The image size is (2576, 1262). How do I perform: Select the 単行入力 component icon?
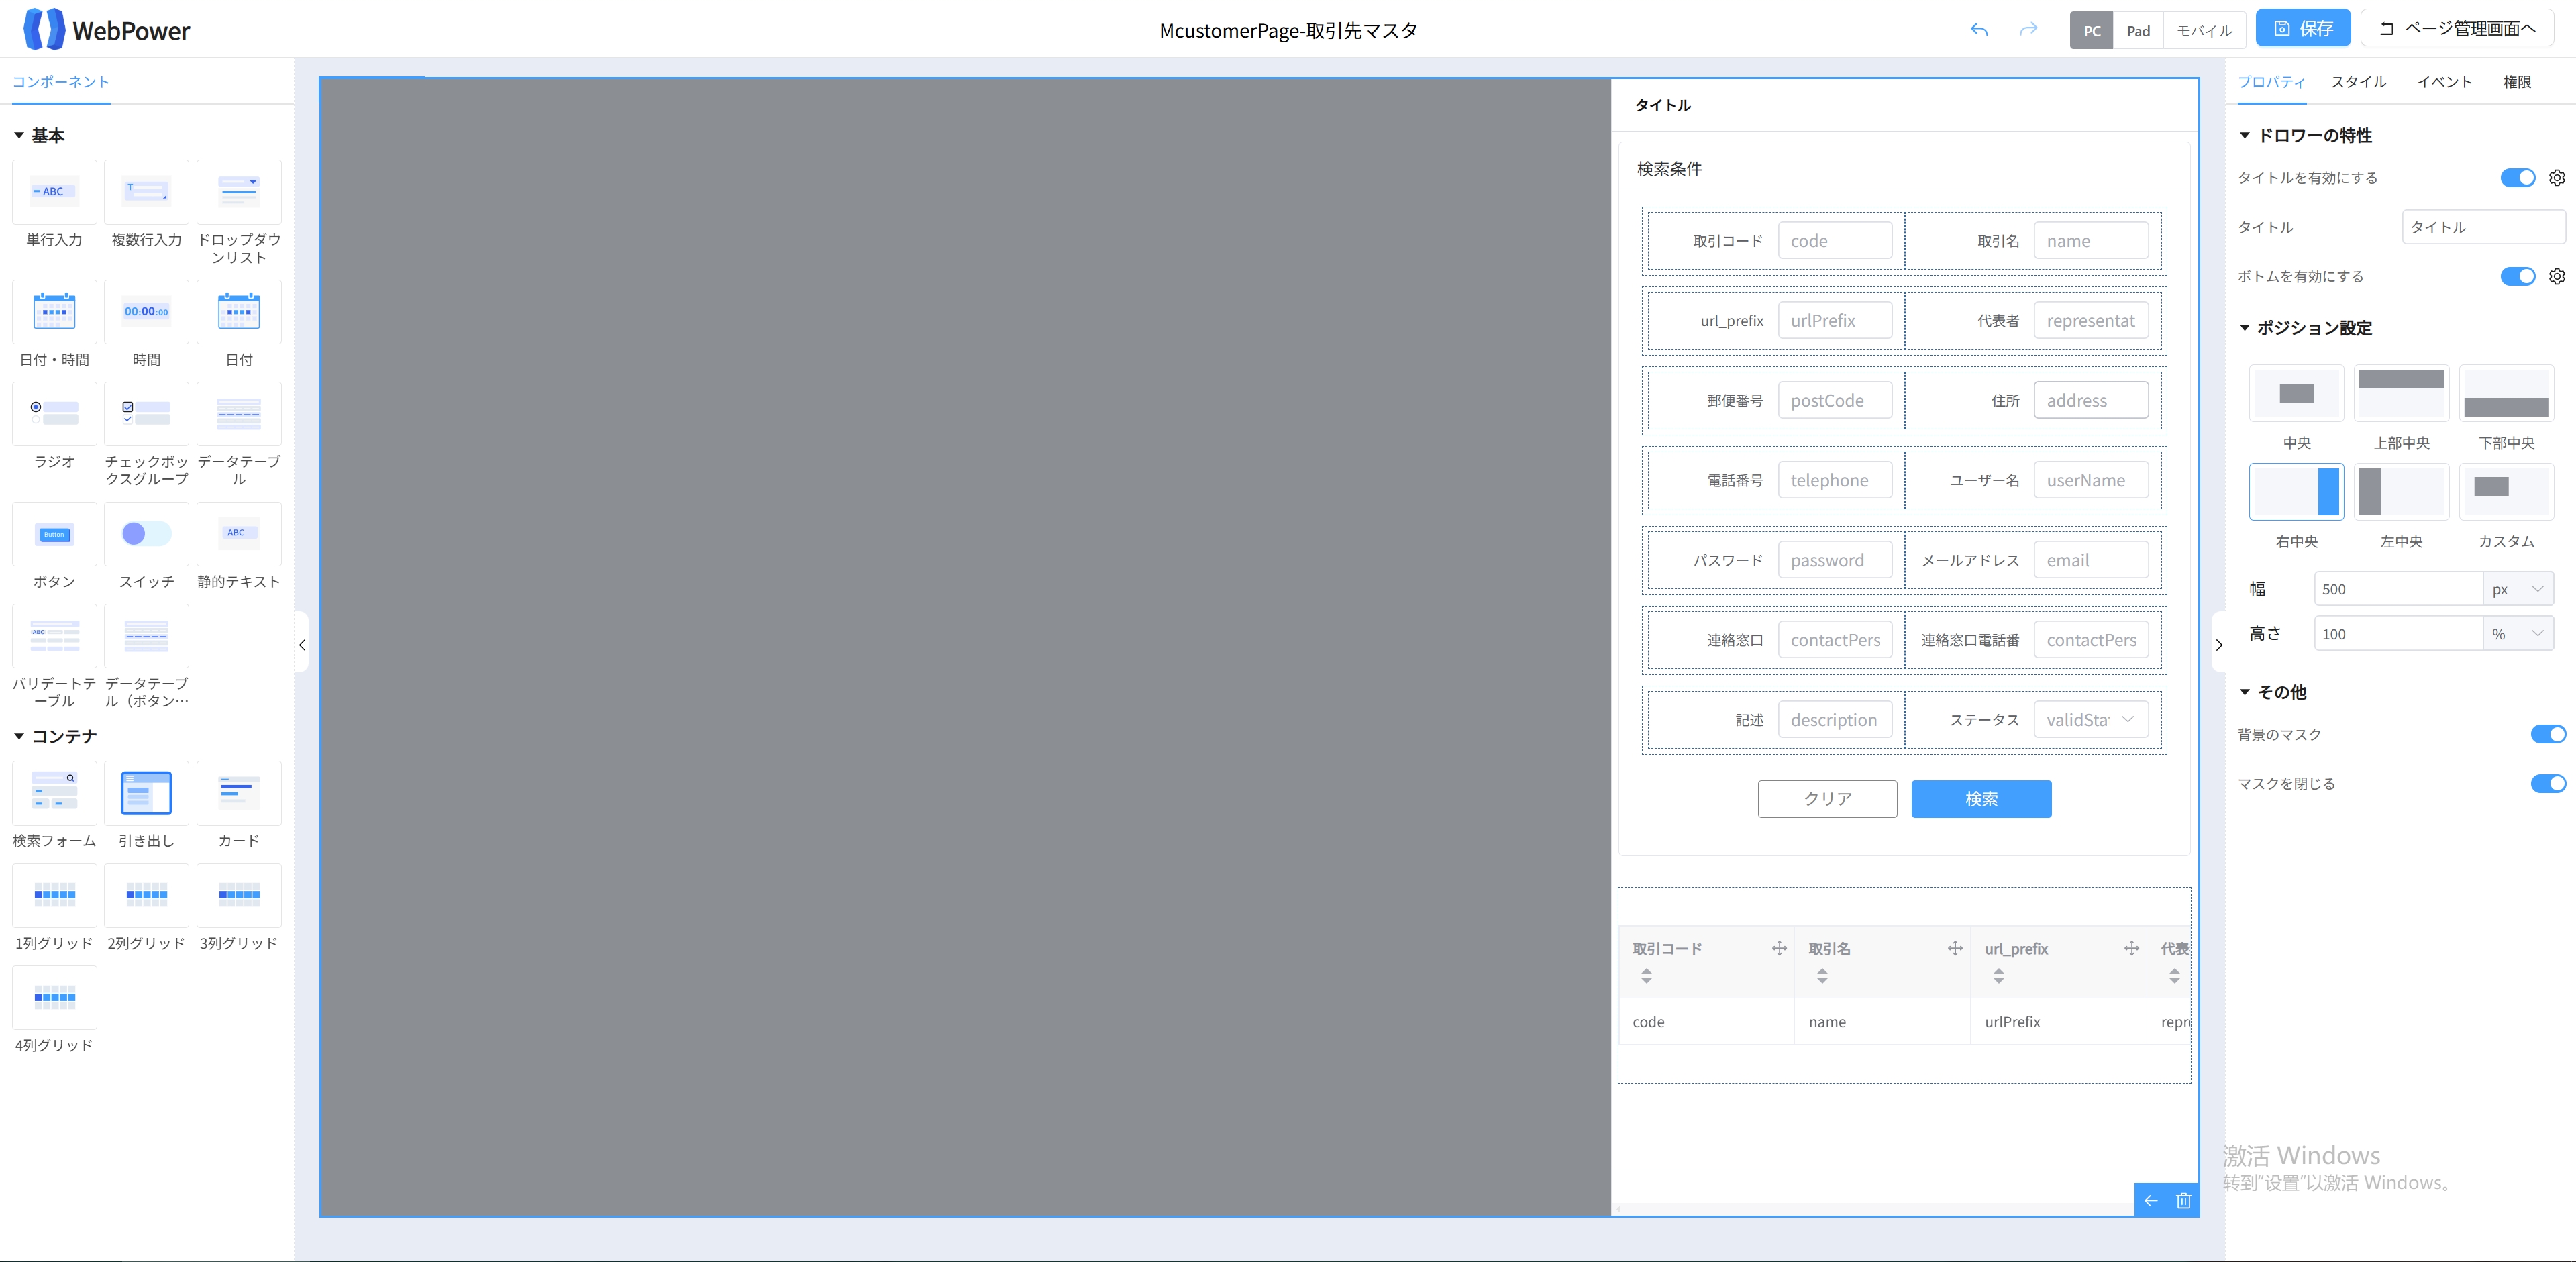pos(54,192)
